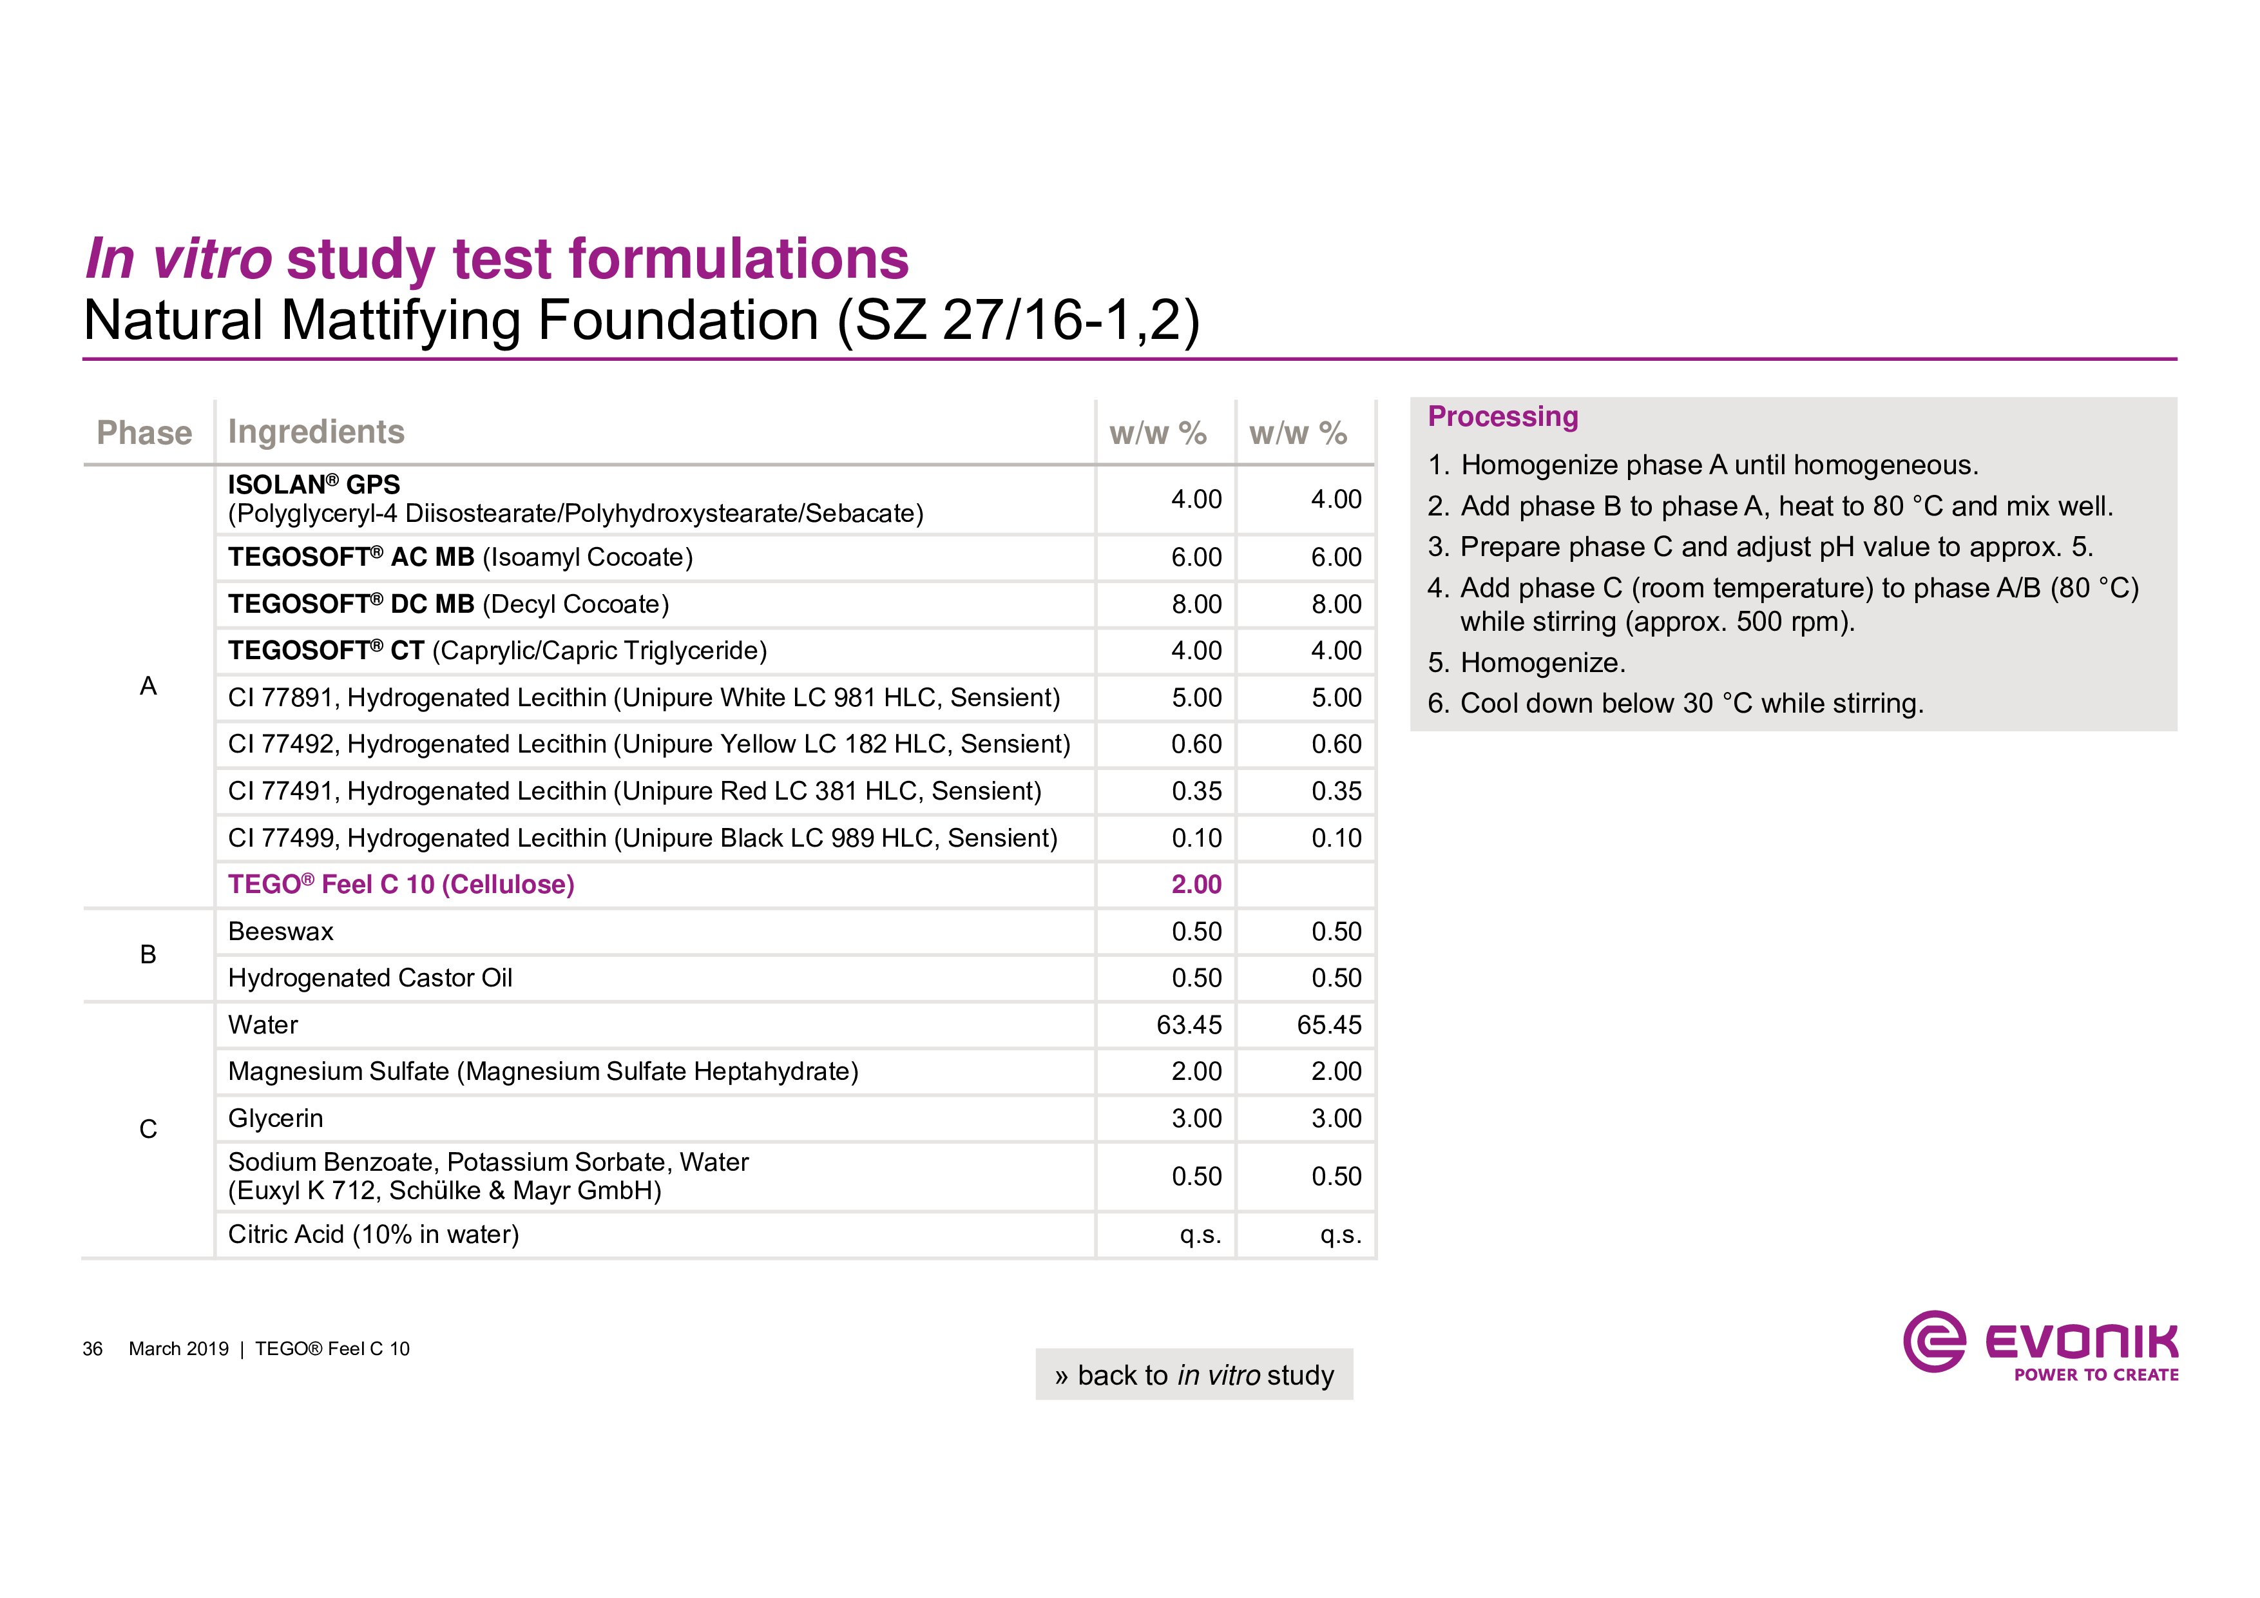This screenshot has width=2260, height=1598.
Task: Click the Natural Mattifying Foundation subtitle
Action: [x=641, y=321]
